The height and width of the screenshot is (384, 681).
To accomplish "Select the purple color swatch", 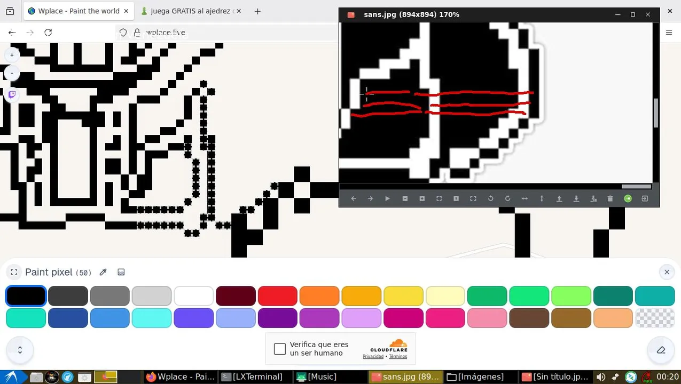I will 278,318.
